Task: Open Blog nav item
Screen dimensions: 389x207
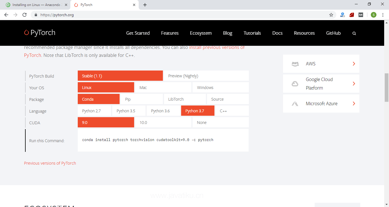Action: point(228,33)
